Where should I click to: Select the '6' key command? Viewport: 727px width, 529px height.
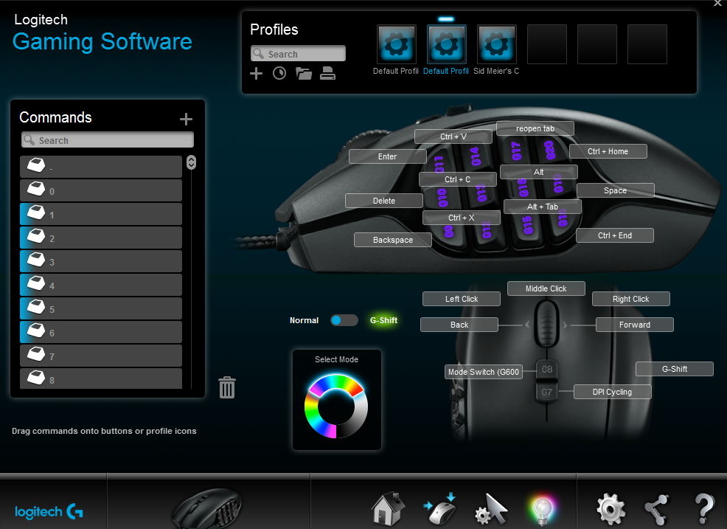coord(101,332)
